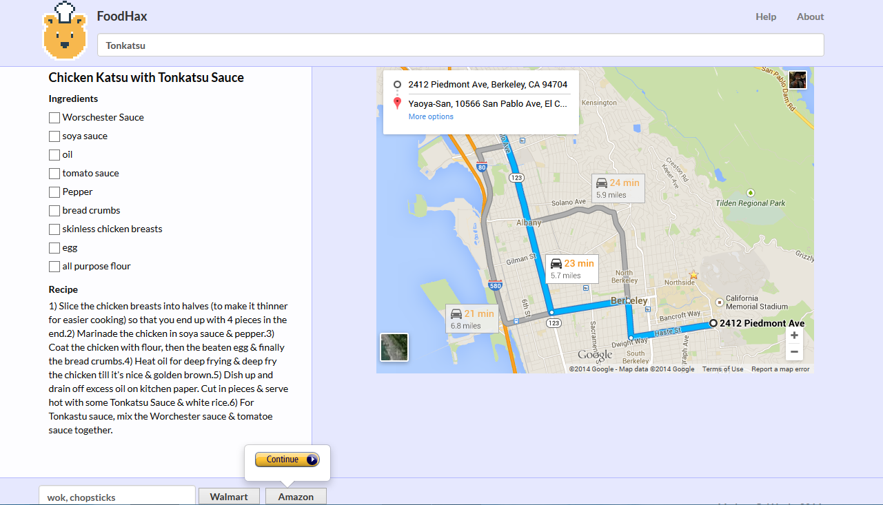
Task: Check skinless chicken breasts
Action: (x=54, y=229)
